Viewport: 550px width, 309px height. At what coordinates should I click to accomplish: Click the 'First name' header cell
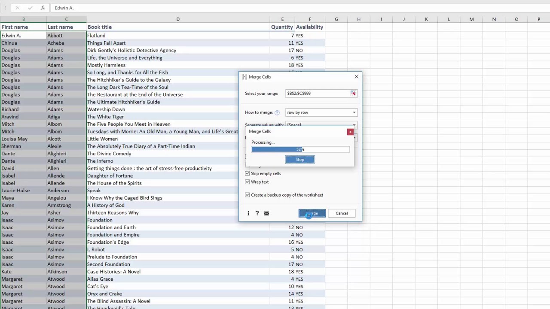point(24,27)
